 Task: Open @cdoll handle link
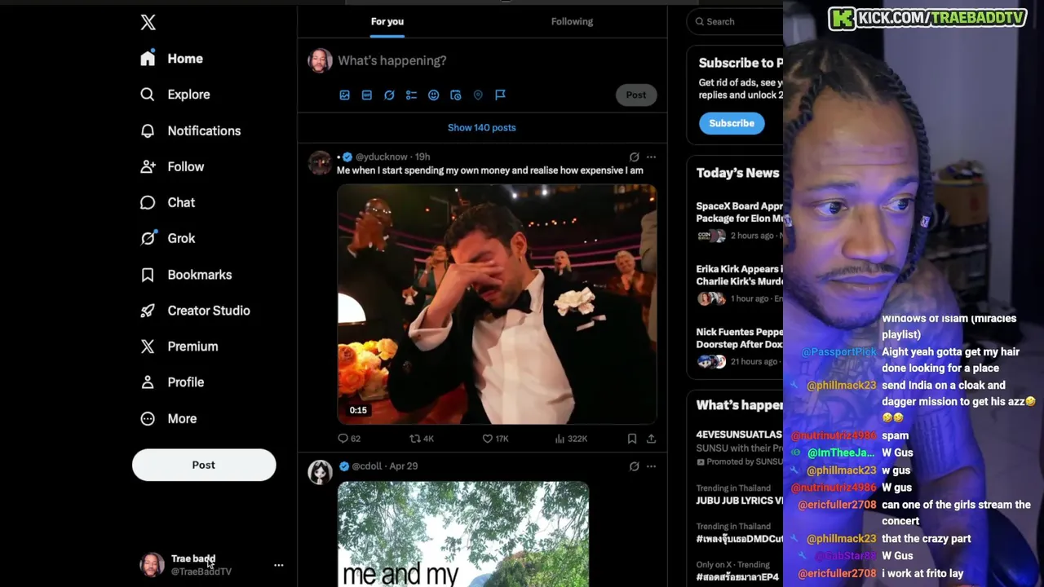point(366,466)
